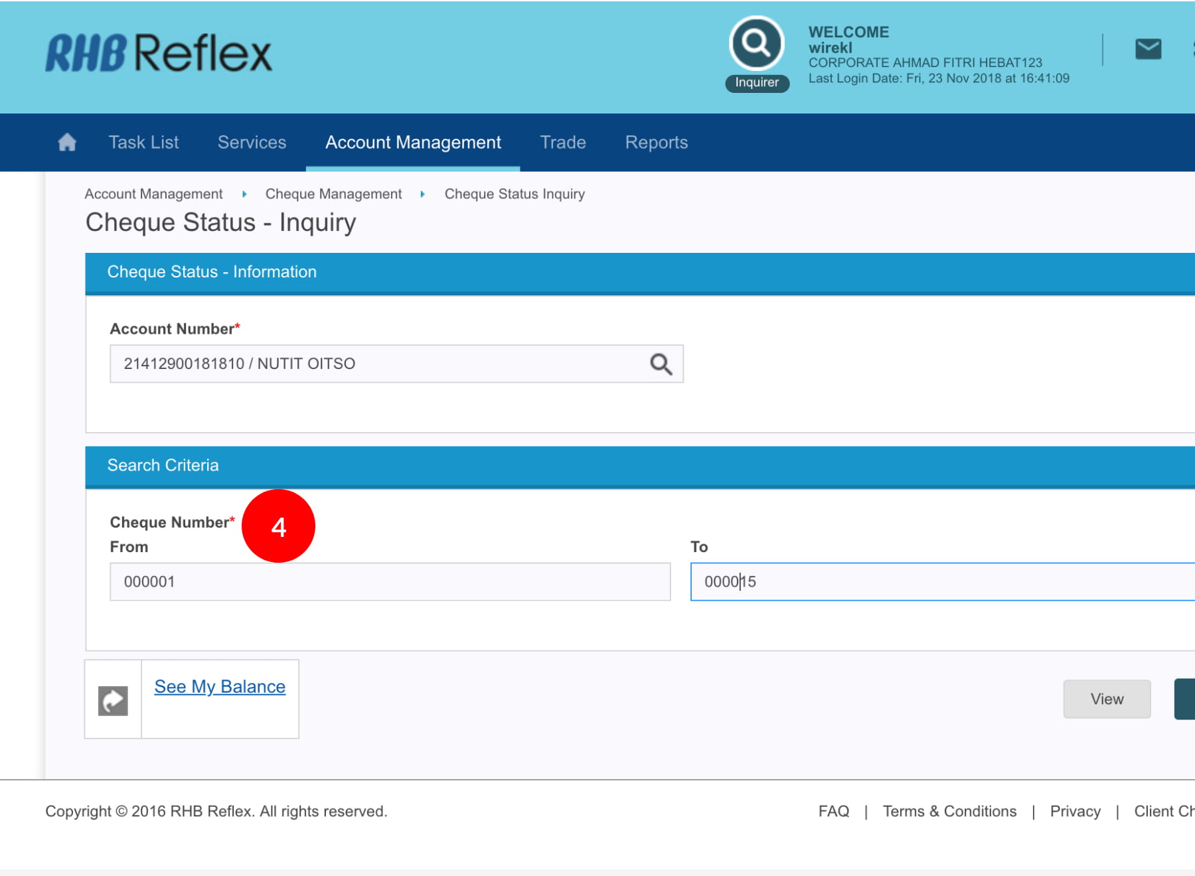Open Terms & Conditions footer link
The width and height of the screenshot is (1195, 876).
[x=949, y=811]
